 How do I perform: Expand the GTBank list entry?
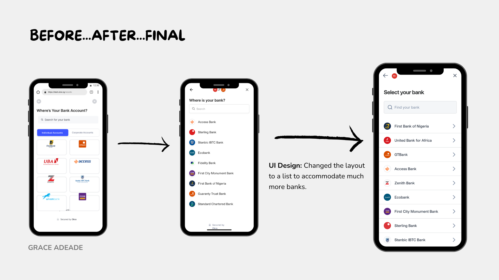pyautogui.click(x=454, y=155)
